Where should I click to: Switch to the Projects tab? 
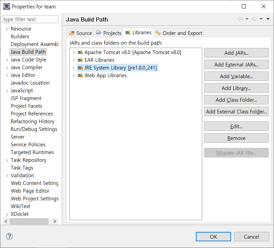pos(109,33)
